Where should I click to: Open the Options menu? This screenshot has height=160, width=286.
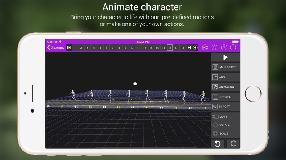click(x=225, y=97)
